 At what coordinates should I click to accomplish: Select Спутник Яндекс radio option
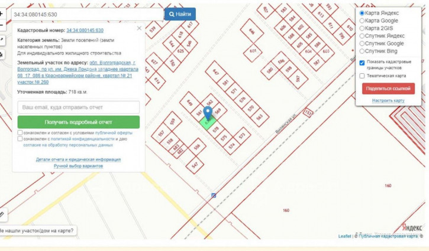coord(362,36)
